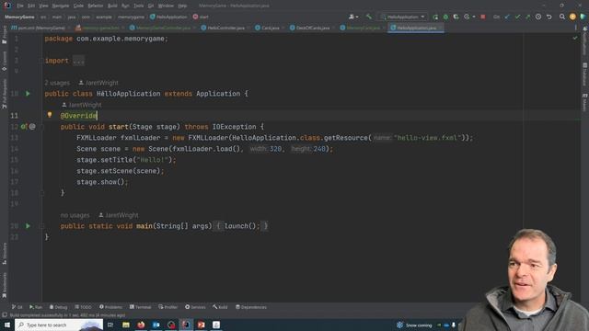
Task: Open the Run tool window
Action: [x=36, y=307]
